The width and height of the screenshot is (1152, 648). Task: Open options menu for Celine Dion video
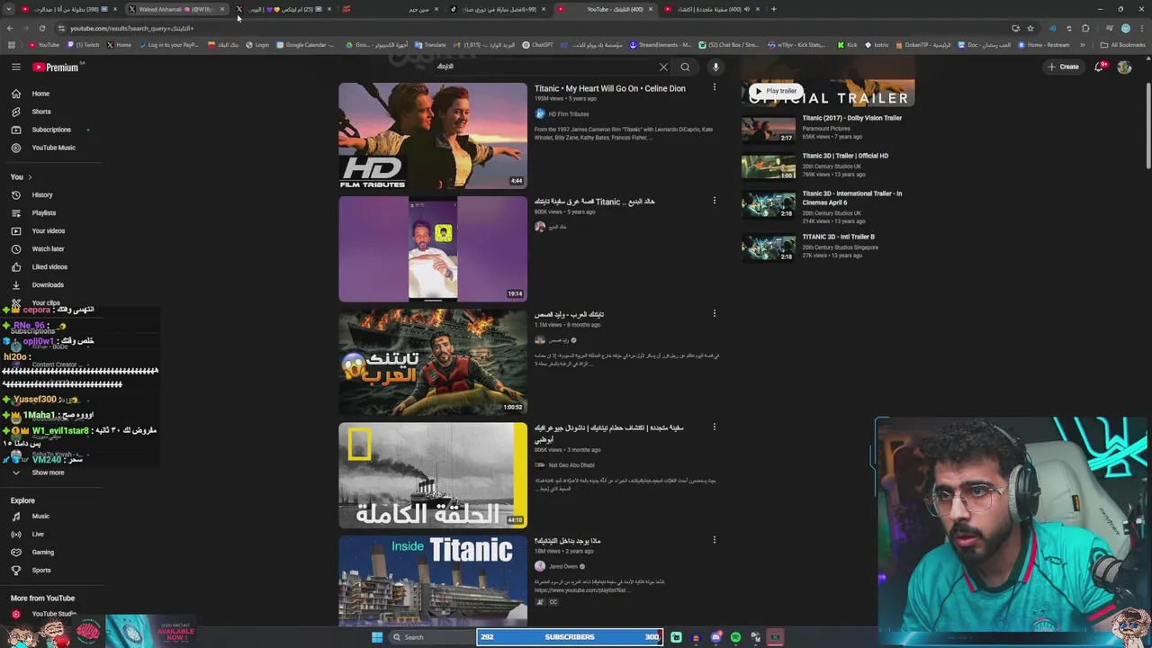point(715,87)
